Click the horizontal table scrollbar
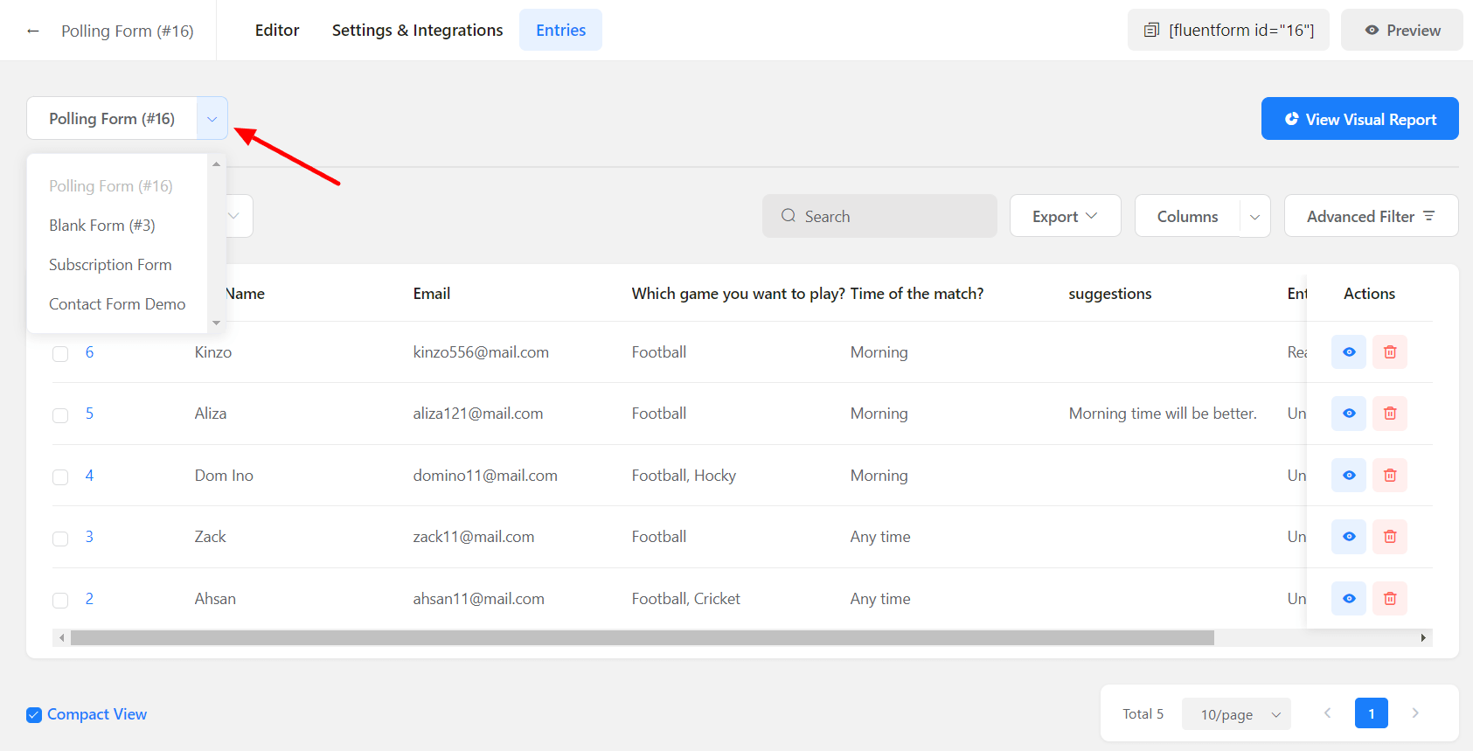Screen dimensions: 1473x751 click(x=642, y=638)
